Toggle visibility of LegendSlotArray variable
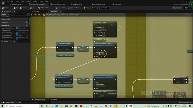 click(x=27, y=38)
